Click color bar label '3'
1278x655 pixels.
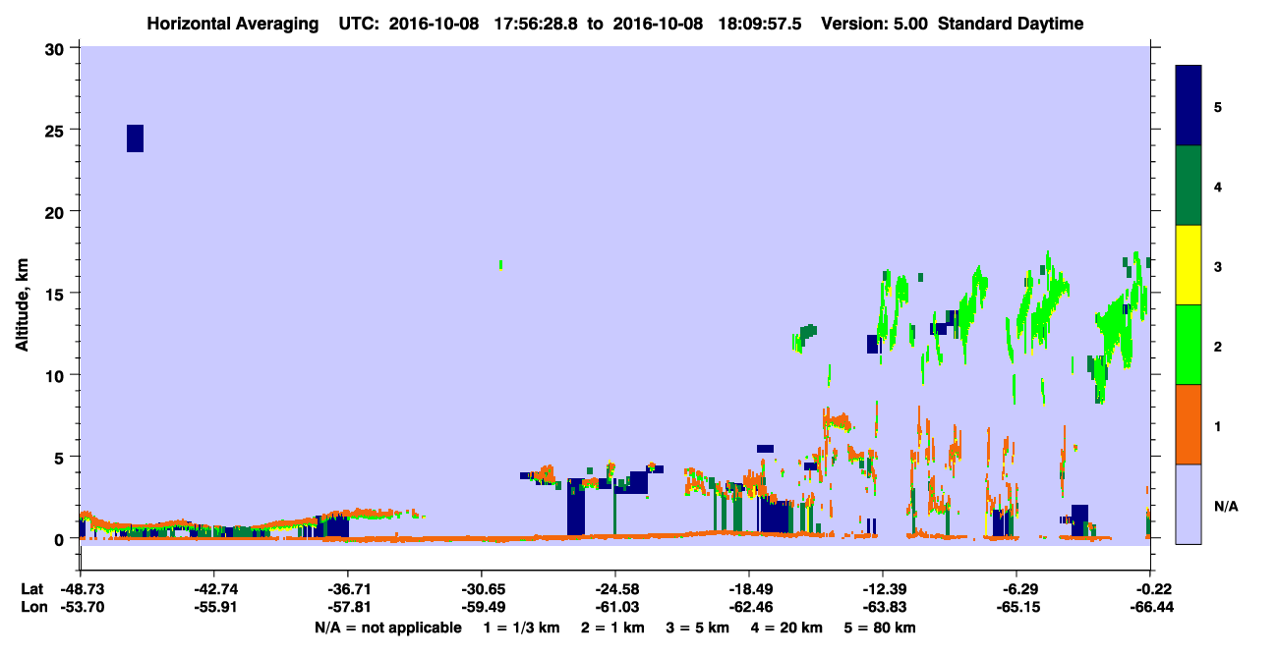(1218, 266)
